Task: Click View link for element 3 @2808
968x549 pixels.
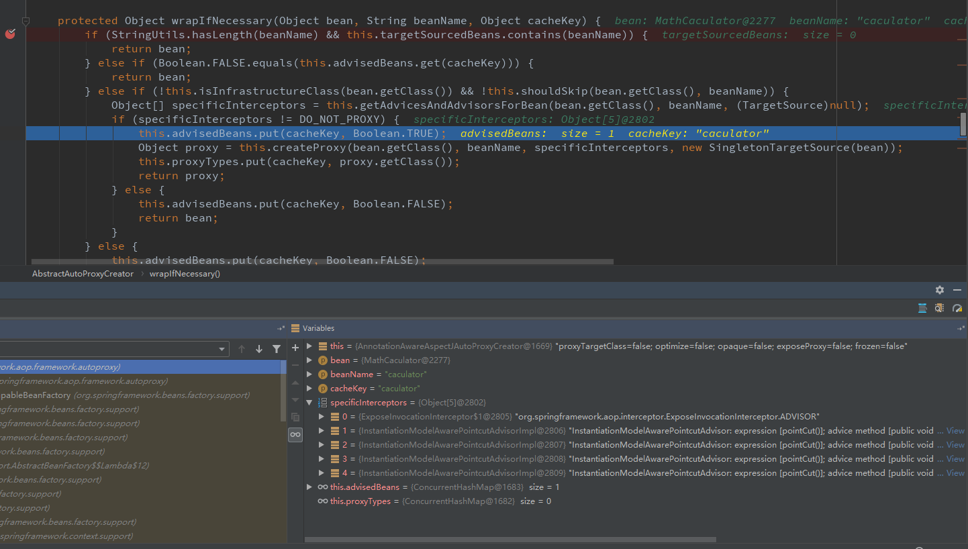Action: point(955,459)
